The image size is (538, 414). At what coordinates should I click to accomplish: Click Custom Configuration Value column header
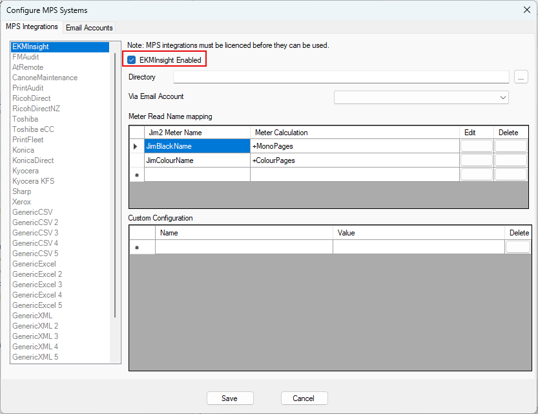coord(419,233)
